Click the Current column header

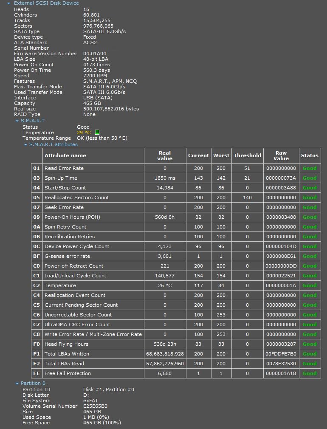(199, 155)
